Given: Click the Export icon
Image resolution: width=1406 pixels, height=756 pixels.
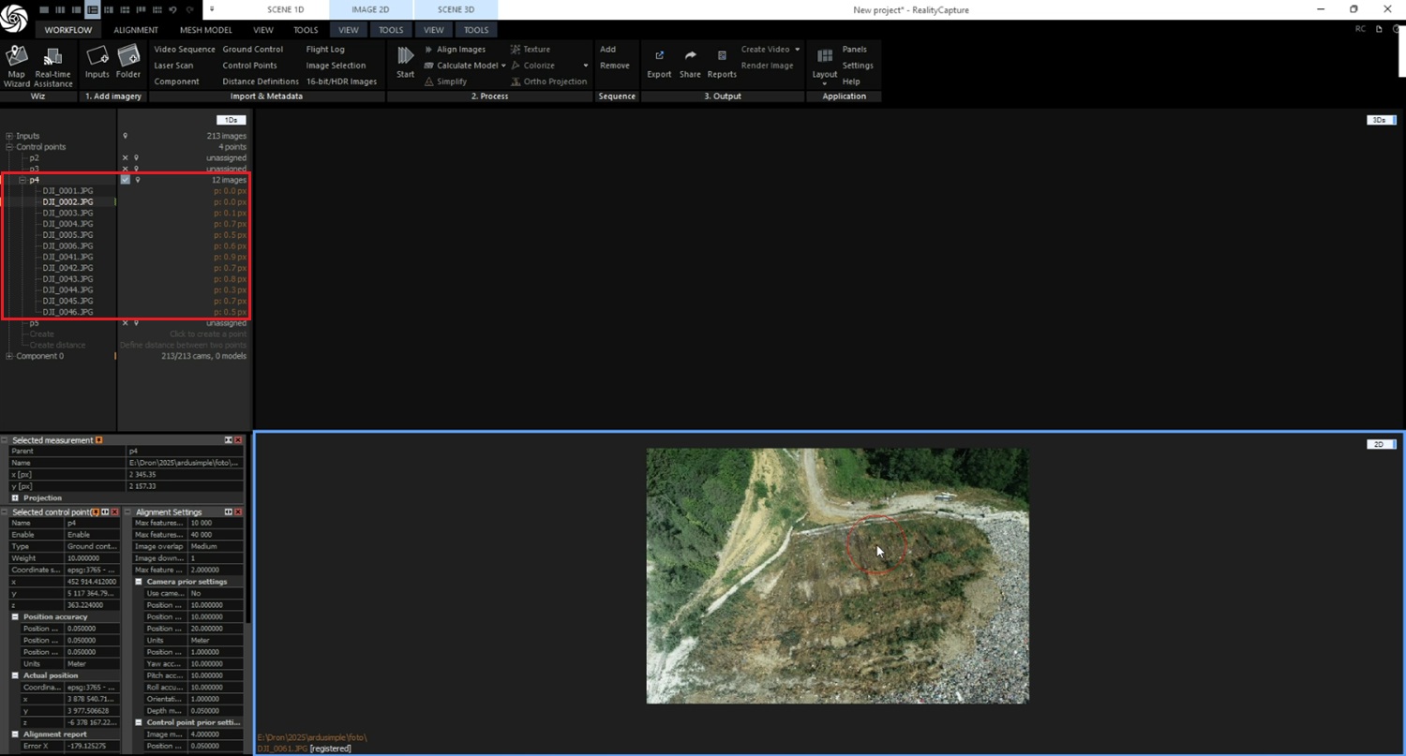Looking at the screenshot, I should (x=659, y=62).
